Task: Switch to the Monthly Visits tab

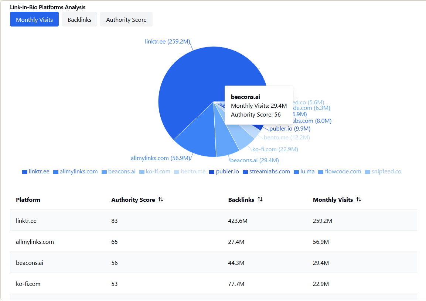Action: (x=34, y=19)
